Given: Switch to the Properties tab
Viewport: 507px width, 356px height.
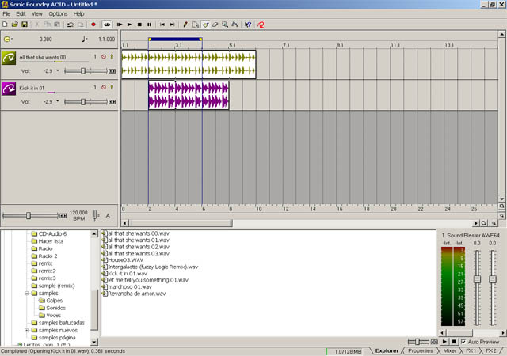Looking at the screenshot, I should [x=420, y=350].
